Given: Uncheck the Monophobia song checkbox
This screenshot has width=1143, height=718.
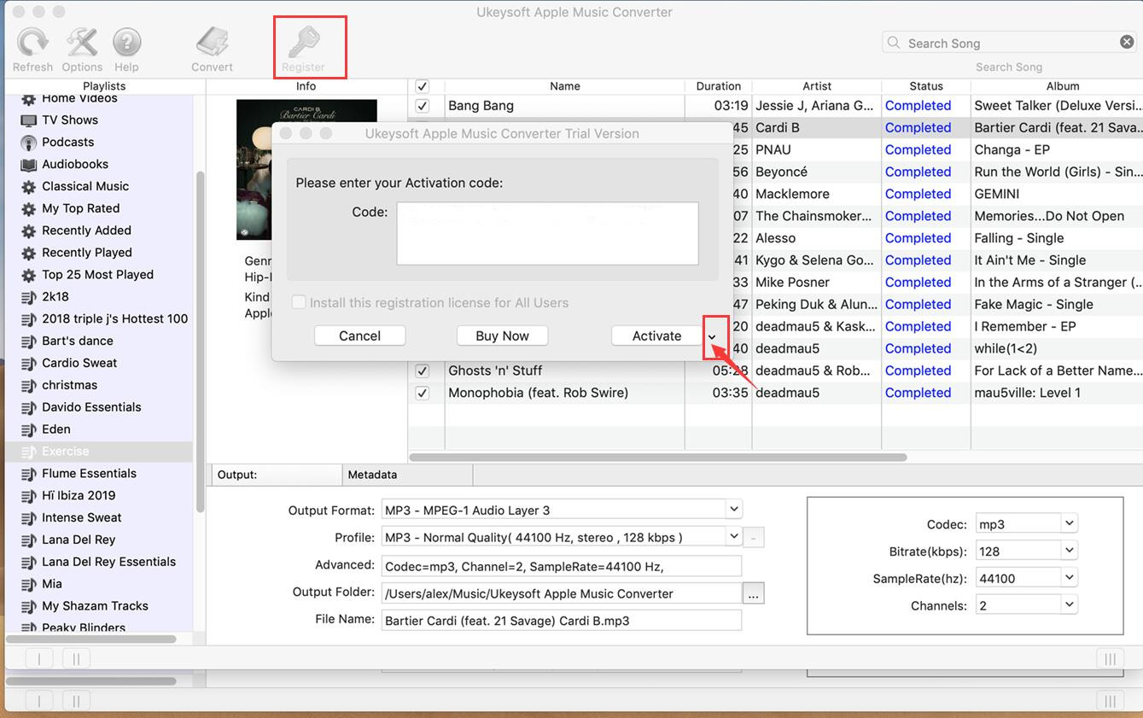Looking at the screenshot, I should tap(422, 393).
